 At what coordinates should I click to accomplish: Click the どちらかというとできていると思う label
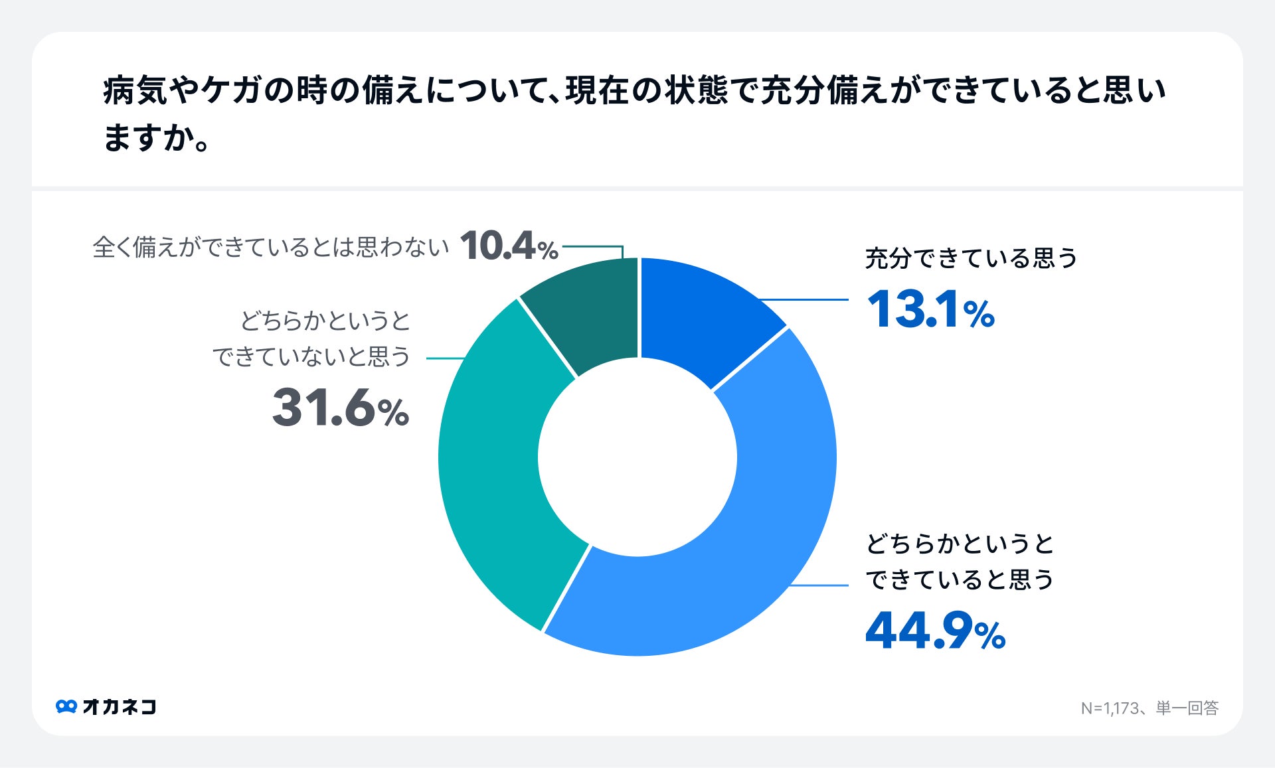960,562
